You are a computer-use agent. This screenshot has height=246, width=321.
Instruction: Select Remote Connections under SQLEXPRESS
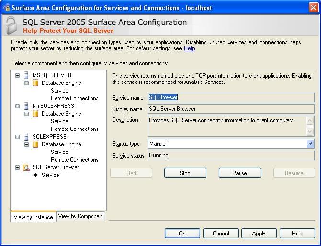(x=75, y=160)
